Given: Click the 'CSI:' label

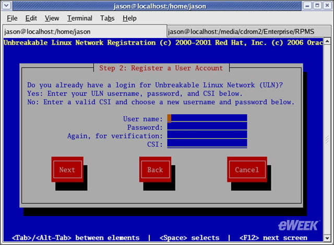Looking at the screenshot, I should pyautogui.click(x=155, y=144).
